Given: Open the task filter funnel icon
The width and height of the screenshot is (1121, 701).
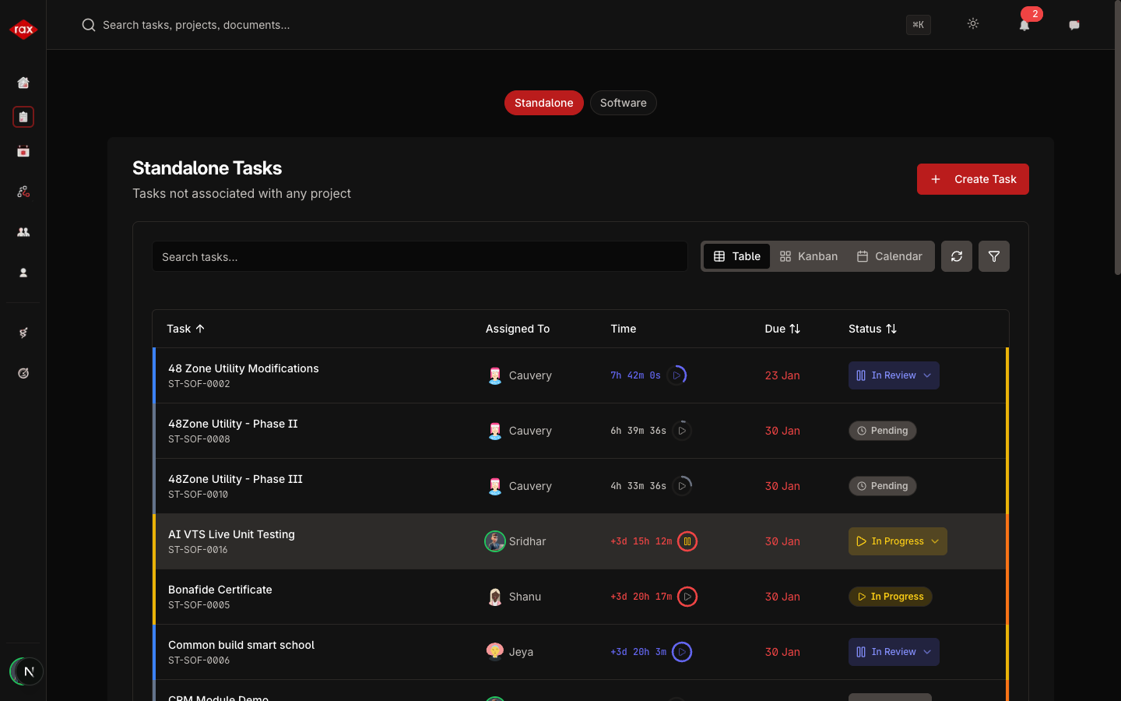Looking at the screenshot, I should [x=994, y=256].
